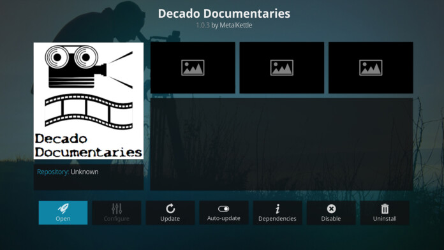Click the circular arrow Update icon
This screenshot has width=444, height=250.
coord(170,209)
